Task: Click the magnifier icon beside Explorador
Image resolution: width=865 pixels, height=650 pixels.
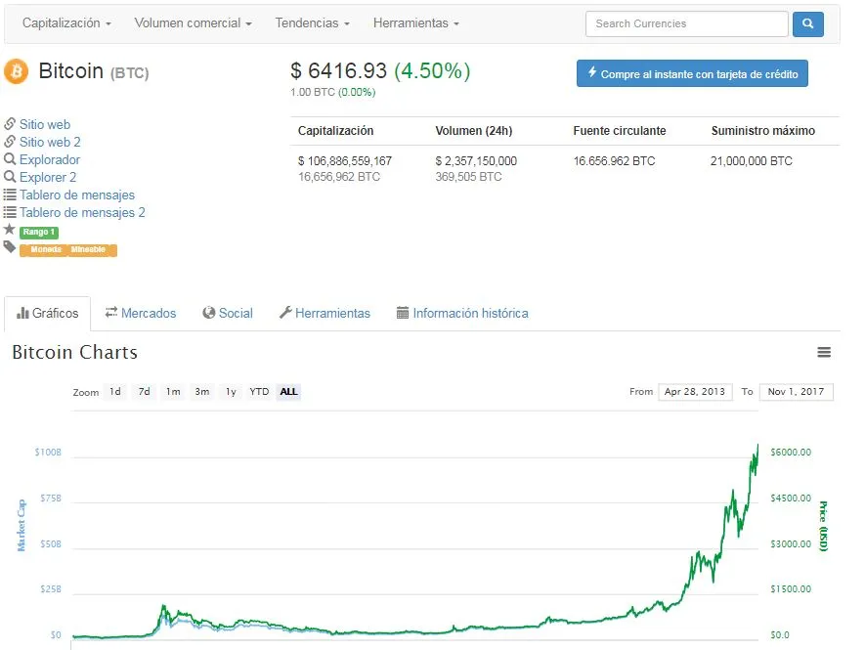Action: 10,159
